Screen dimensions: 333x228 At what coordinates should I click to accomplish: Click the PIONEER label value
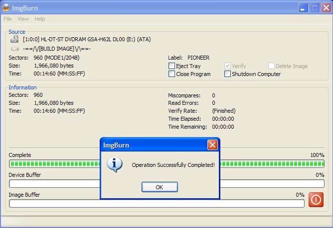198,58
